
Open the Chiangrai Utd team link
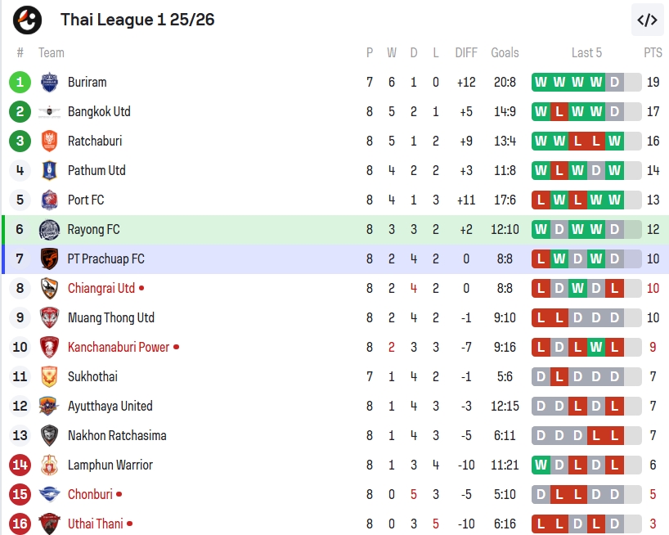pos(101,288)
